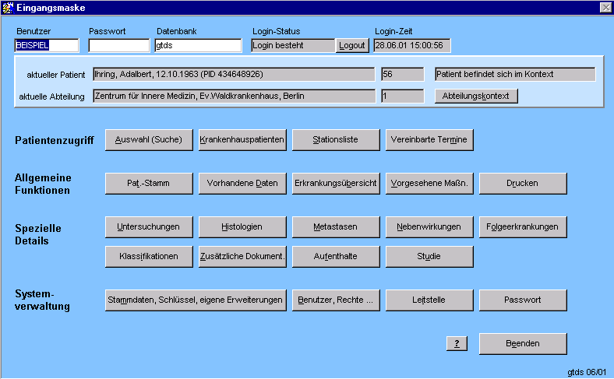Click the Stationsliste button
Image resolution: width=614 pixels, height=379 pixels.
336,140
